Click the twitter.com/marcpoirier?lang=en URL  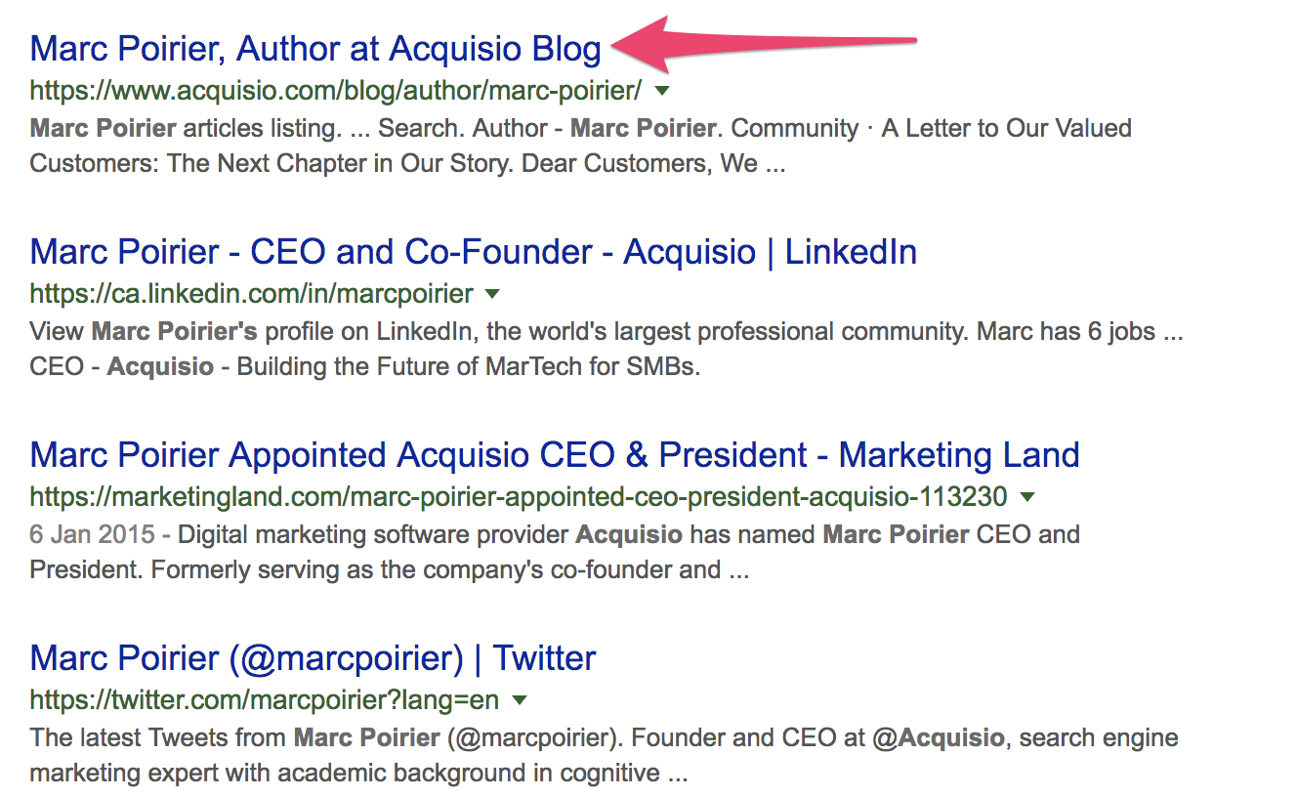point(264,699)
